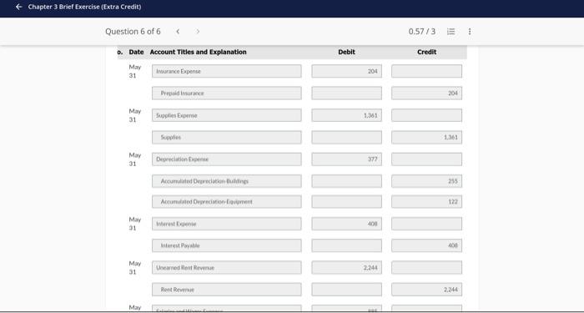The image size is (584, 313).
Task: Select the Accumulated Depreciation-Equipment credit field 122
Action: 426,202
